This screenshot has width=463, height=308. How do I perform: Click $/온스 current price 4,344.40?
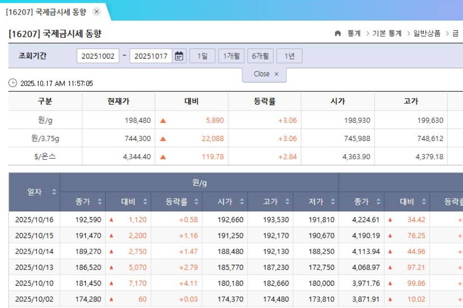point(137,157)
